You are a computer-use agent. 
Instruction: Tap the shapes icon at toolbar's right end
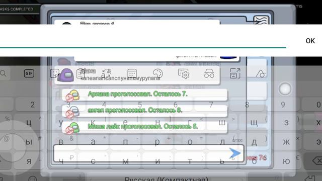tap(261, 73)
